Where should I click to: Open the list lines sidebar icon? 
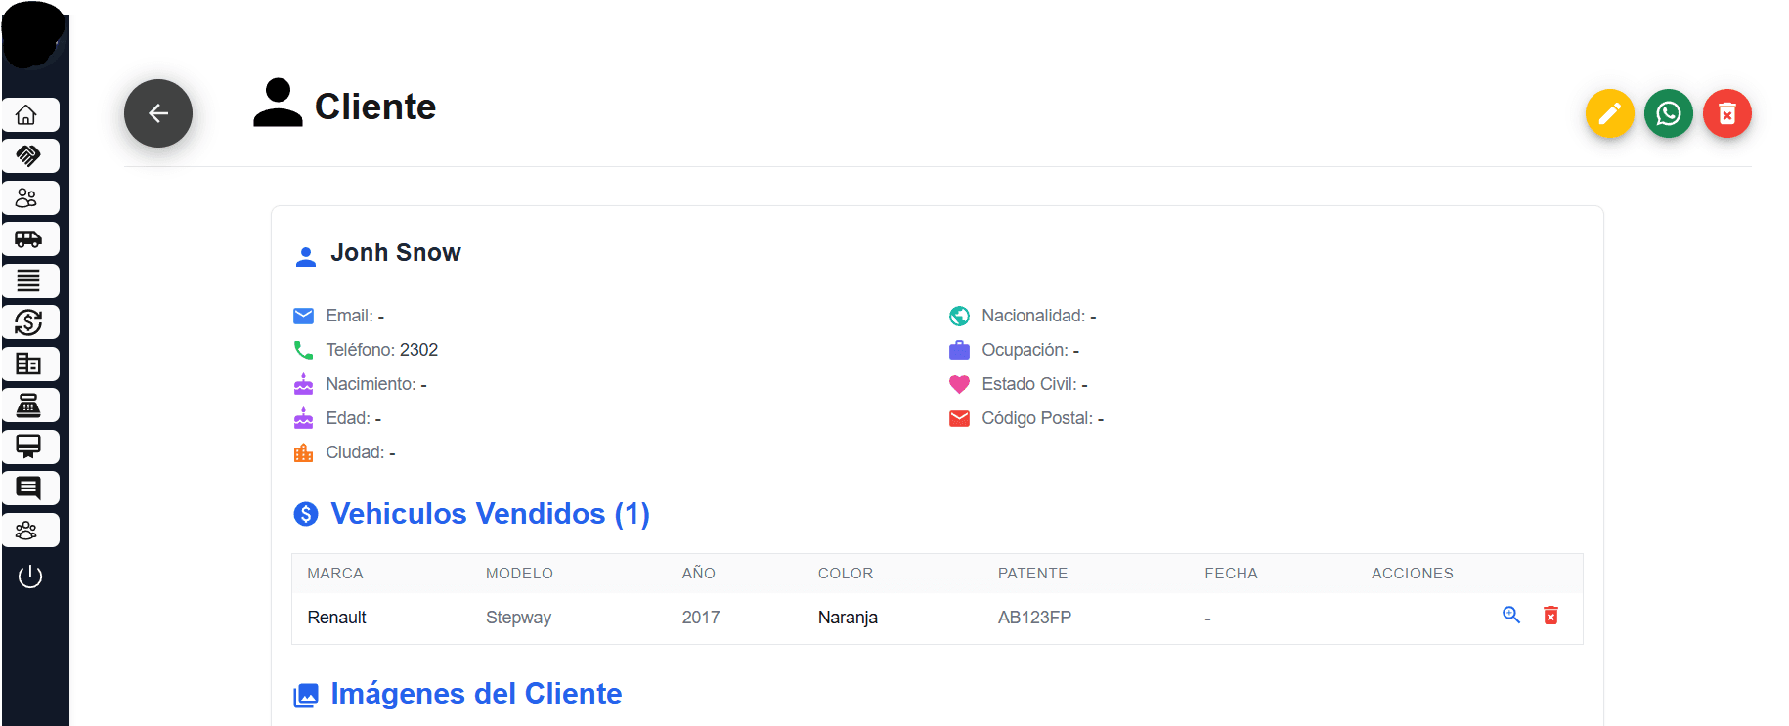tap(30, 281)
